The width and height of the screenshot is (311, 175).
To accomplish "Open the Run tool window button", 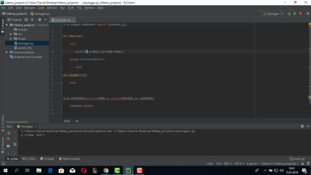I will 13,159.
